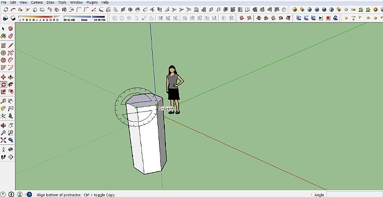The width and height of the screenshot is (383, 197).
Task: Click the blue help icon in status bar
Action: [x=29, y=194]
